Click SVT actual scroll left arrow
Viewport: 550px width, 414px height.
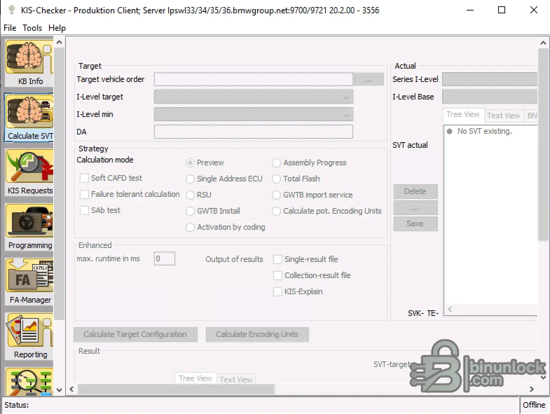coord(450,309)
